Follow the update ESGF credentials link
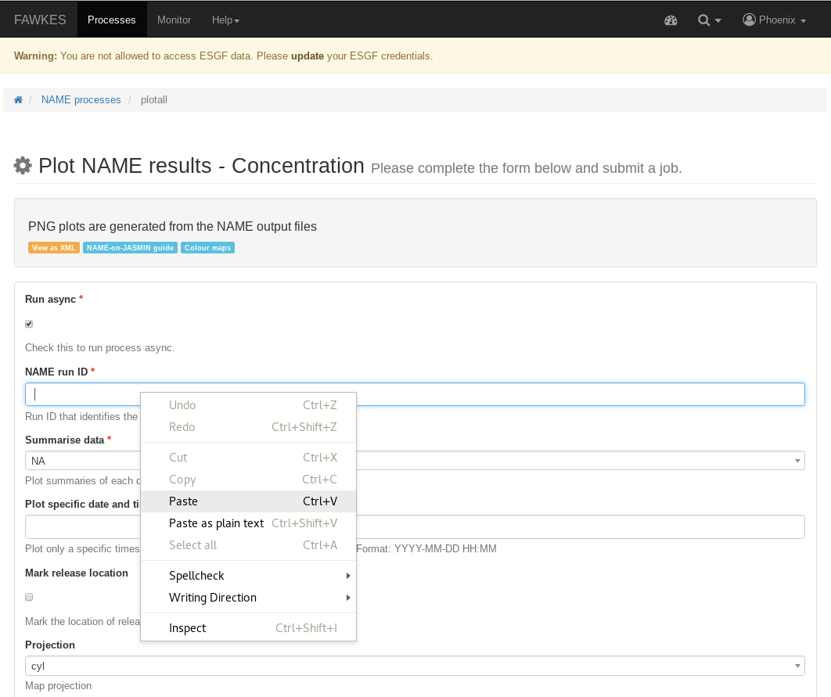Image resolution: width=831 pixels, height=697 pixels. (308, 56)
